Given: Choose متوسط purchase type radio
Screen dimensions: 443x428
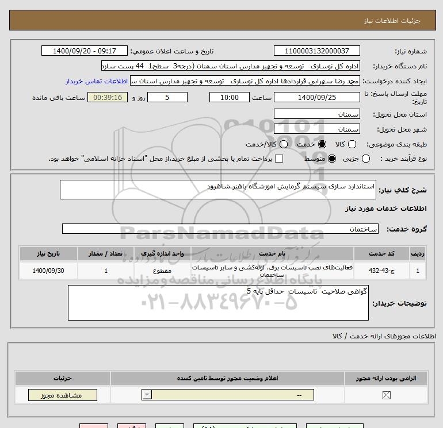Looking at the screenshot, I should (332, 159).
